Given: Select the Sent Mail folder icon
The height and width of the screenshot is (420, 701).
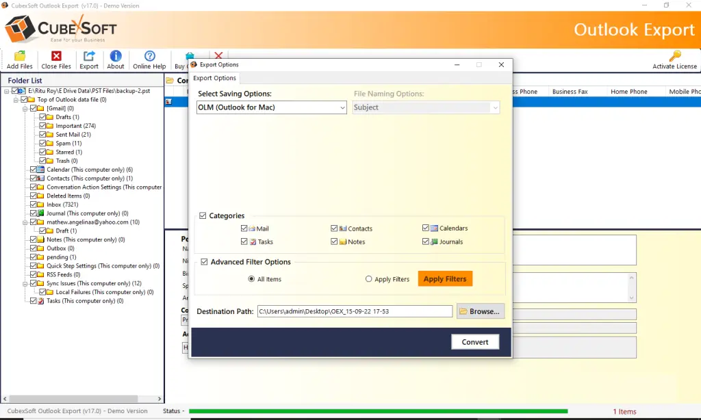Looking at the screenshot, I should (49, 135).
